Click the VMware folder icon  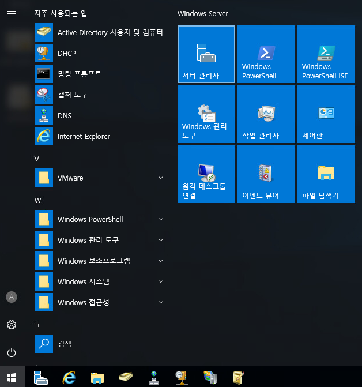tap(44, 178)
